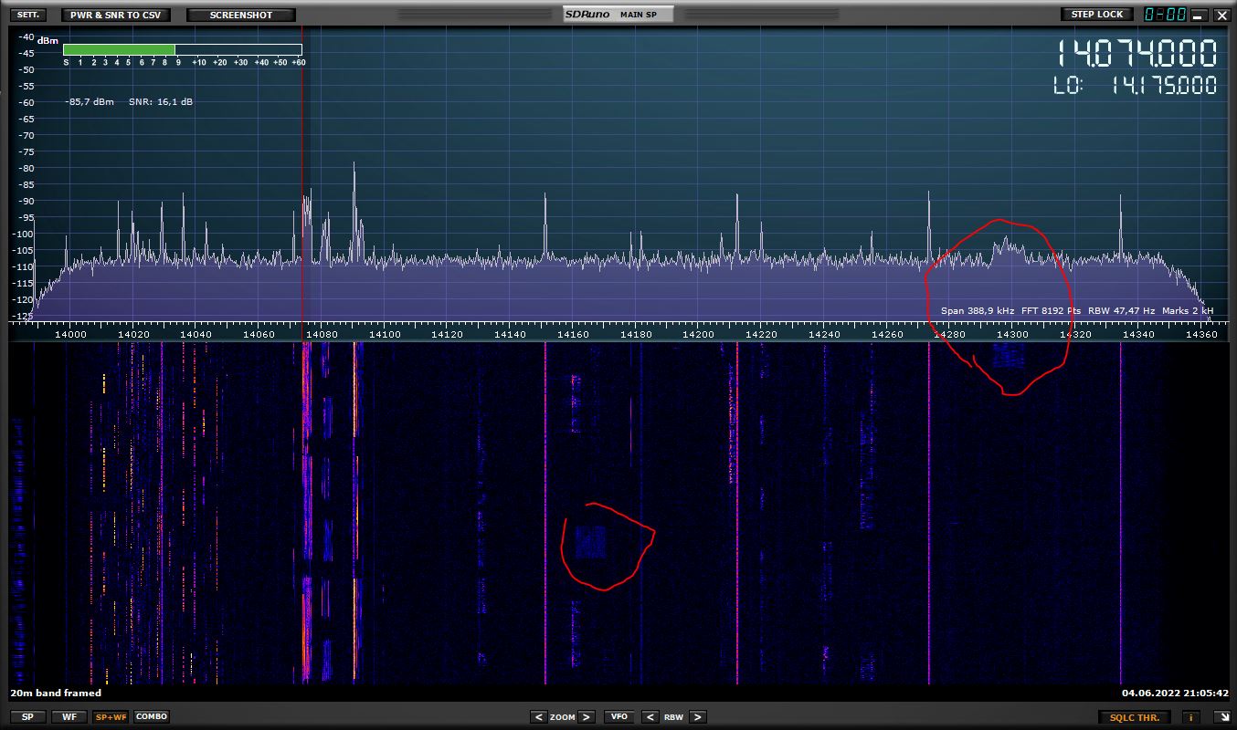Click the 14.074.000 VFO frequency readout
The height and width of the screenshot is (730, 1237).
tap(1137, 53)
